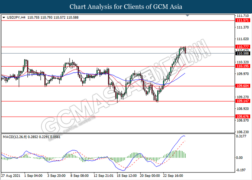Click the chart header title GCM Asia
Viewport: 252px width, 180px height.
(x=126, y=7)
